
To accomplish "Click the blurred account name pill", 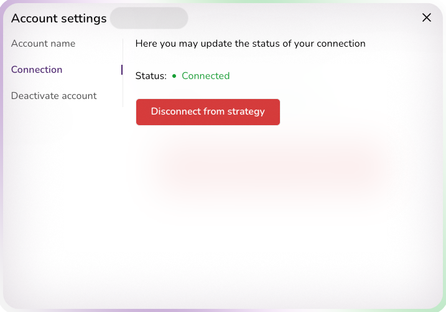I will pyautogui.click(x=149, y=18).
